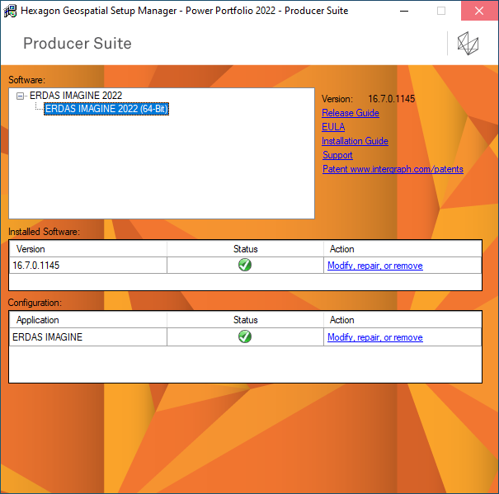Open the Installation Guide link
Screen dimensions: 499x494
click(x=355, y=141)
